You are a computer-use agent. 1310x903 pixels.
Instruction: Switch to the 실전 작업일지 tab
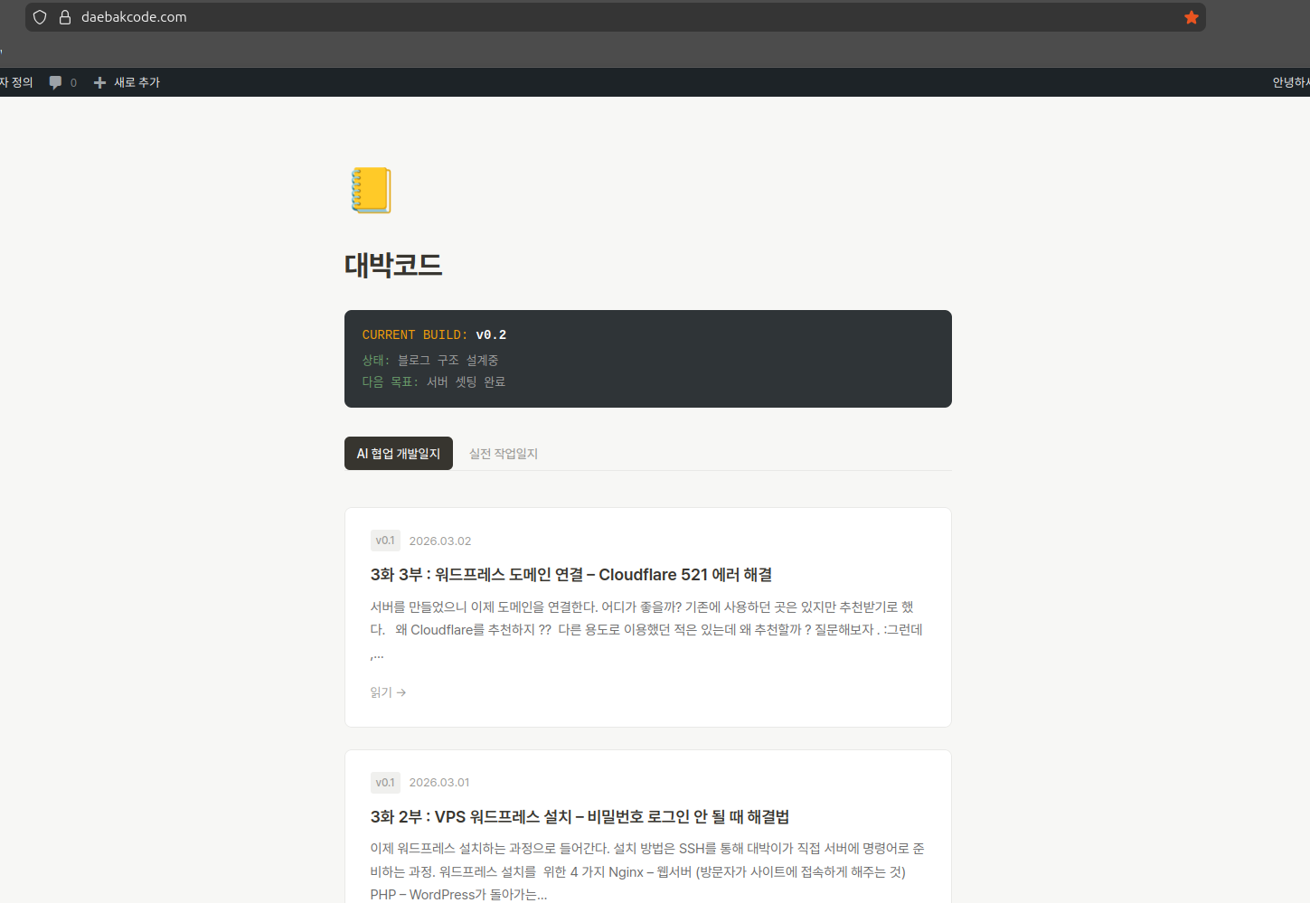tap(503, 453)
